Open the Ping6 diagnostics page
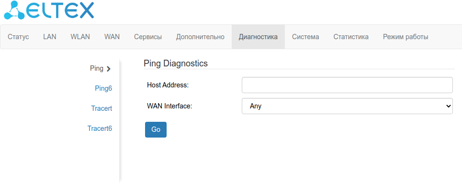This screenshot has height=192, width=462. (103, 88)
